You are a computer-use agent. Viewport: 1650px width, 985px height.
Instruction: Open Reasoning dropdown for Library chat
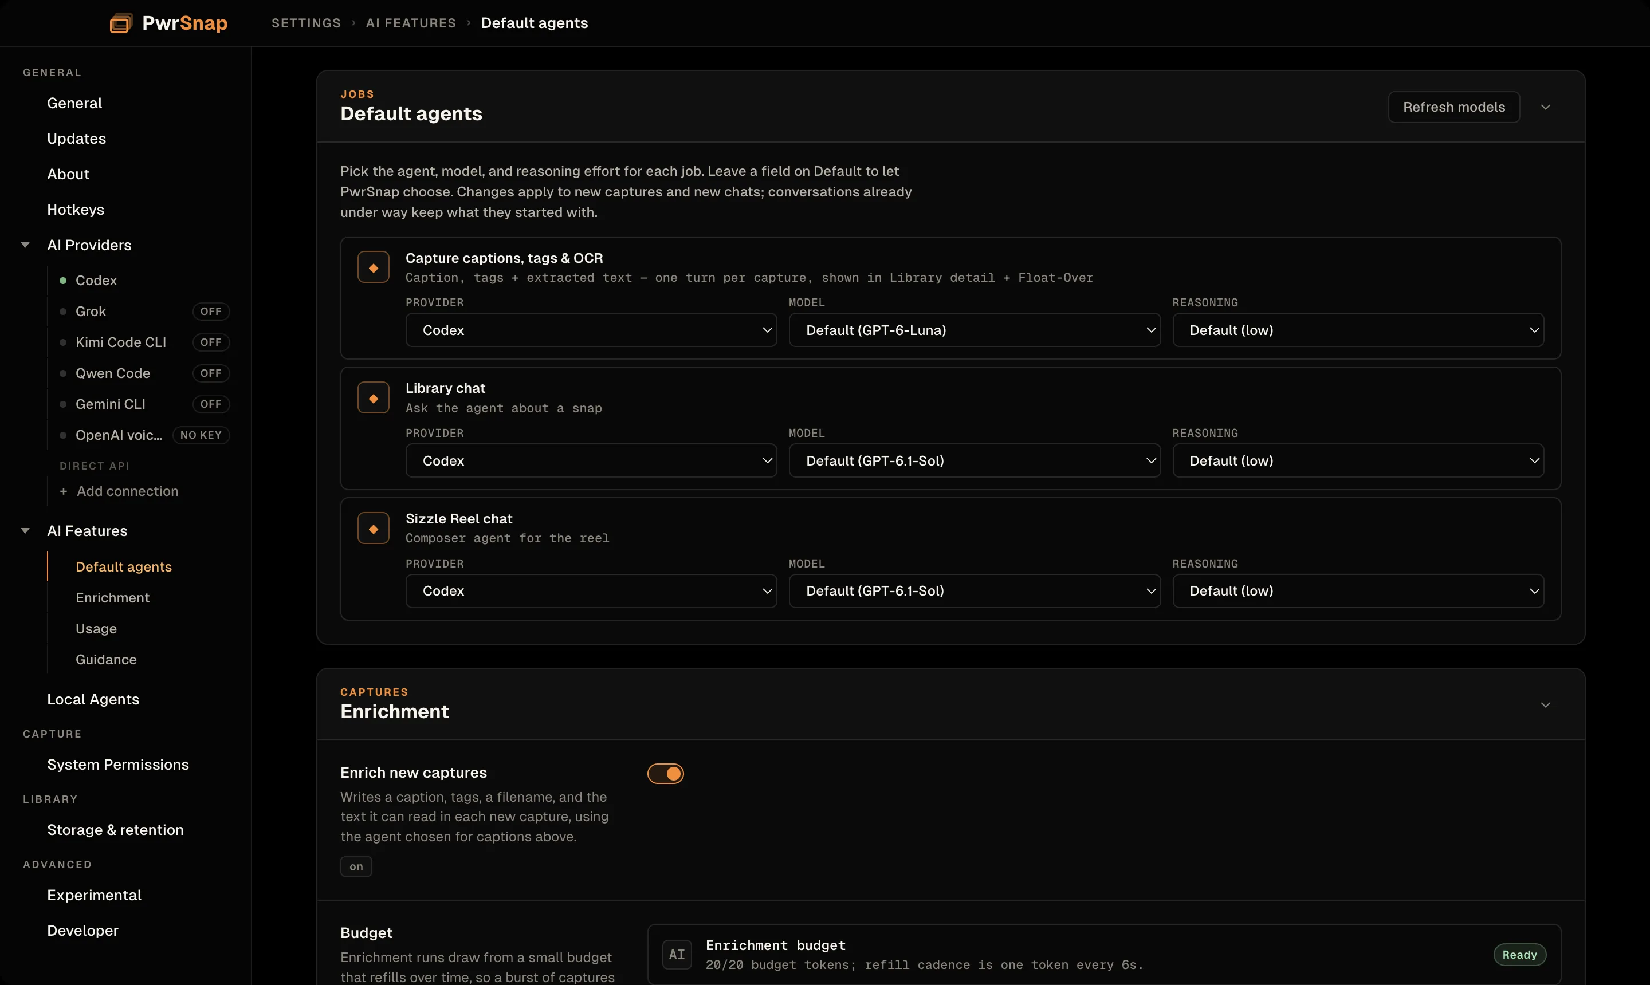coord(1358,460)
